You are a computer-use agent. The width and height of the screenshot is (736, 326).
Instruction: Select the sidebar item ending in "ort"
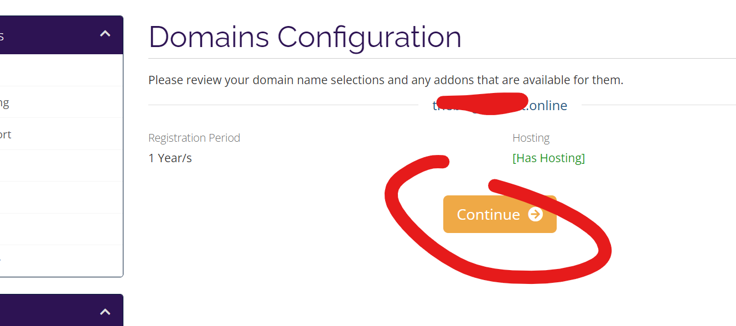click(x=55, y=134)
